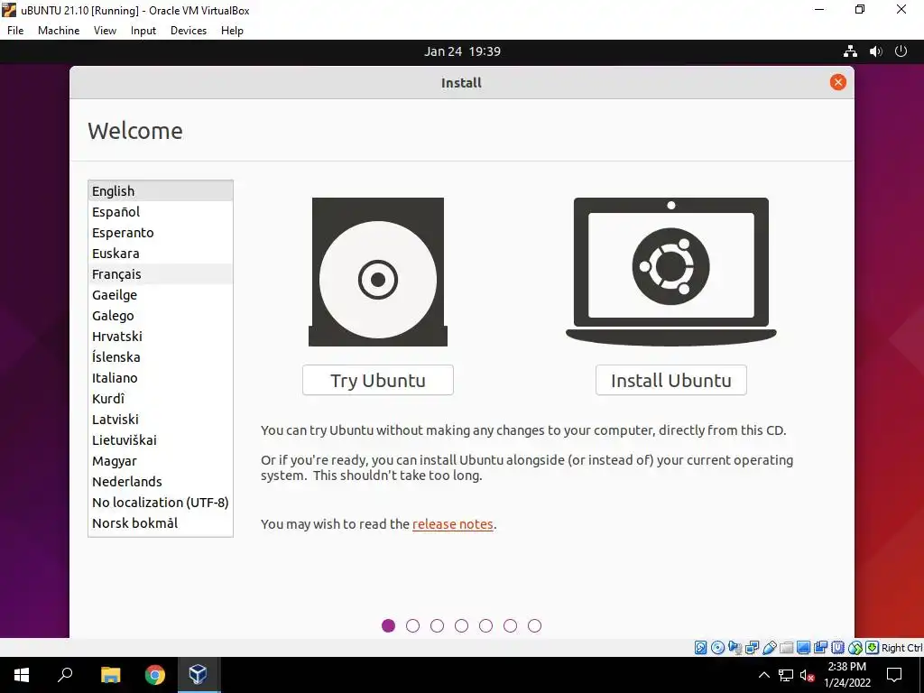
Task: Open the Windows notification center
Action: click(x=894, y=675)
